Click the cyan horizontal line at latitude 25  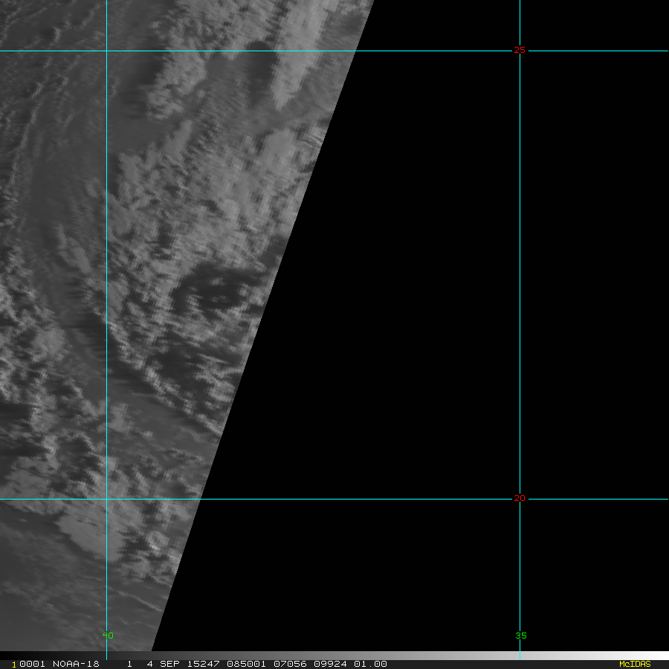tap(223, 51)
